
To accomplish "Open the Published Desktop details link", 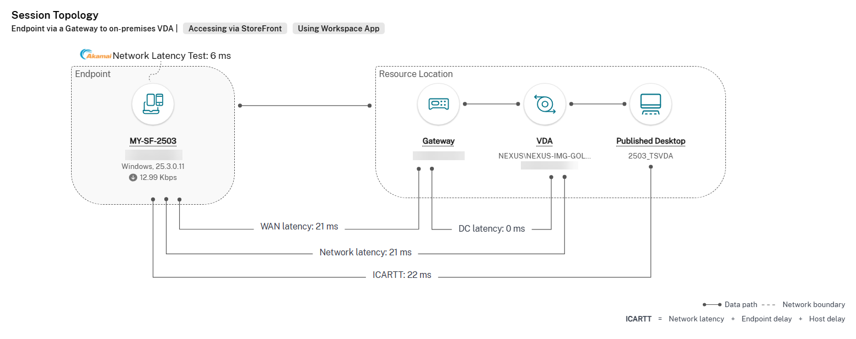I will pyautogui.click(x=650, y=141).
